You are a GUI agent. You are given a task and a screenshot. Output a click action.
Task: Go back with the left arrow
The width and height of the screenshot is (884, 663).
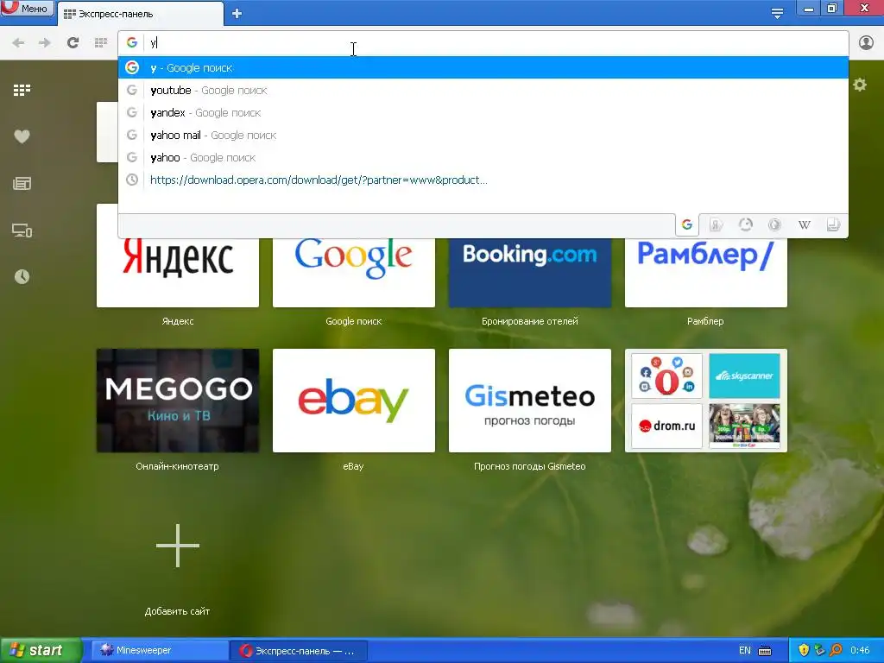(x=18, y=43)
